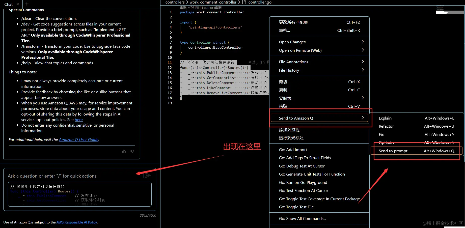This screenshot has width=465, height=228.
Task: Expand File History submenu
Action: [319, 70]
